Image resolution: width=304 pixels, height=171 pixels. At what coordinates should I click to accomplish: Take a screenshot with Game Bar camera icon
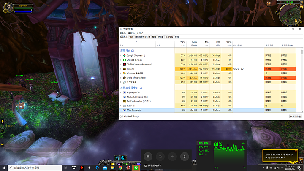[148, 157]
